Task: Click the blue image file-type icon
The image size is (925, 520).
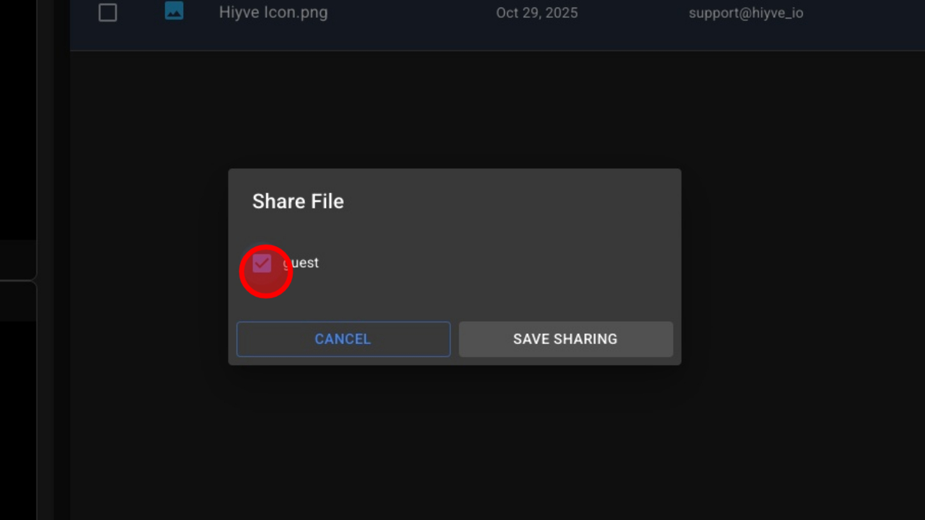Action: (174, 11)
